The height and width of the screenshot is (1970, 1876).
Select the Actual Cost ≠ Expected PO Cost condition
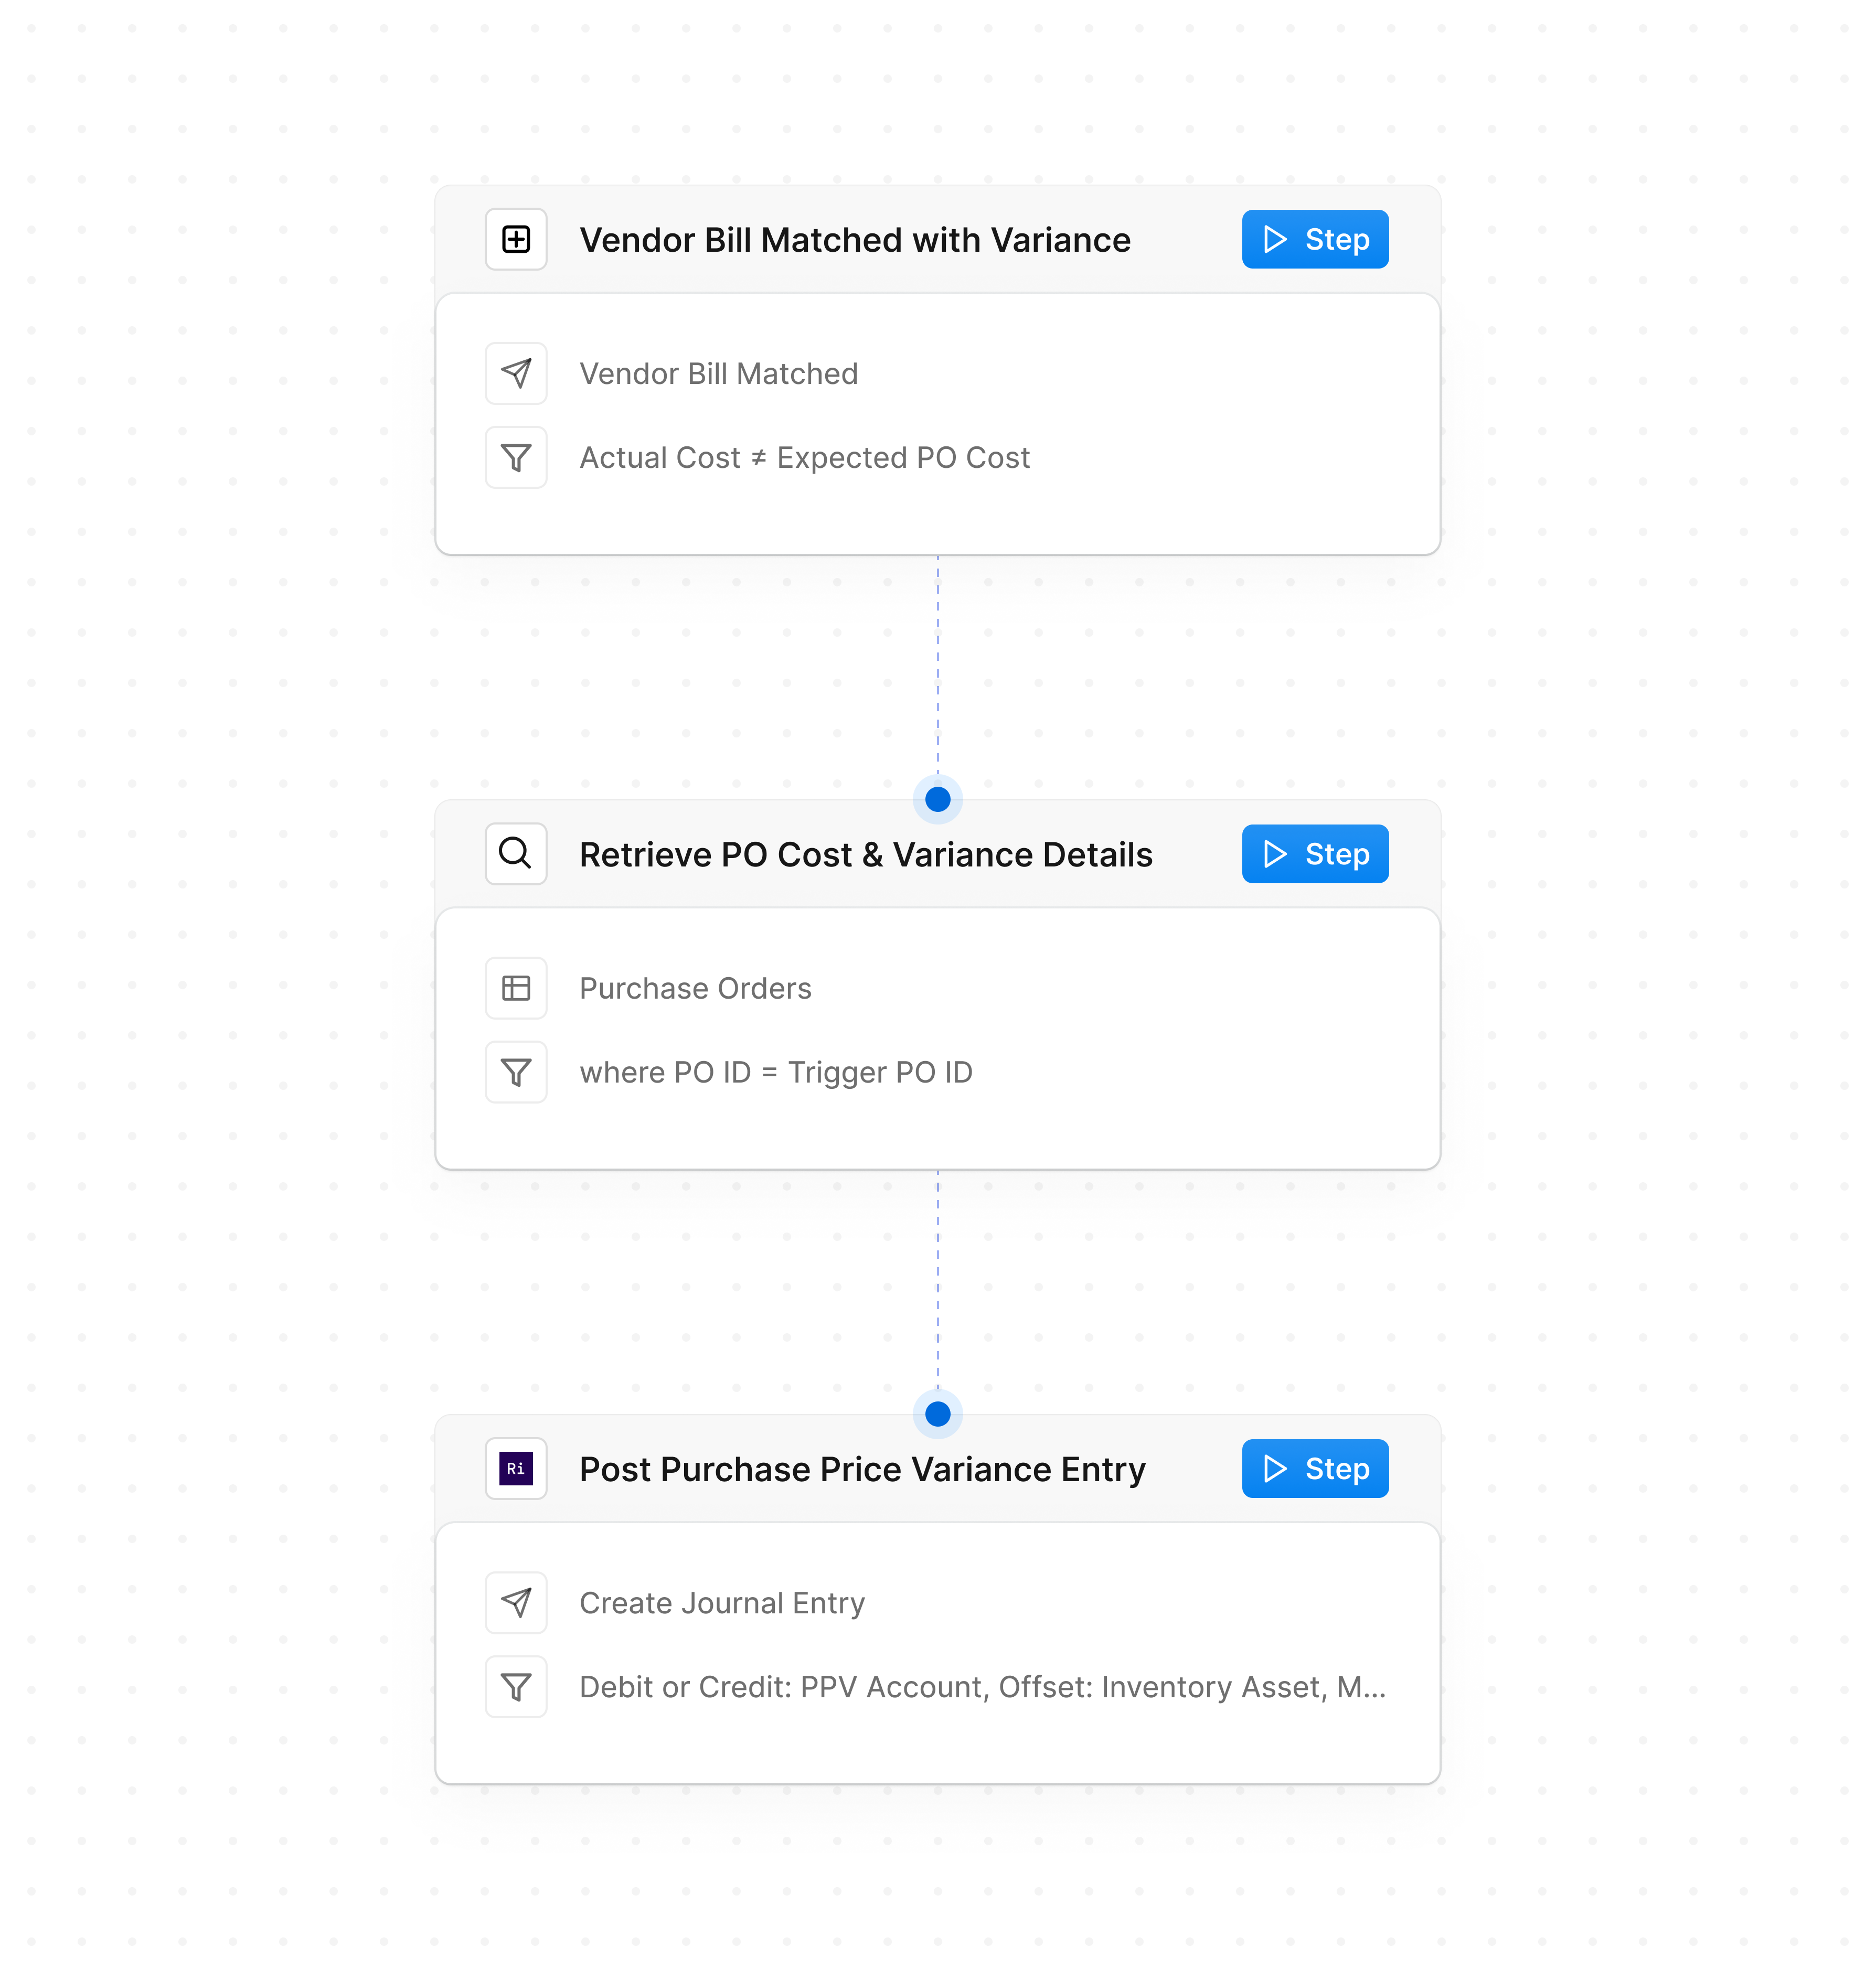(805, 457)
